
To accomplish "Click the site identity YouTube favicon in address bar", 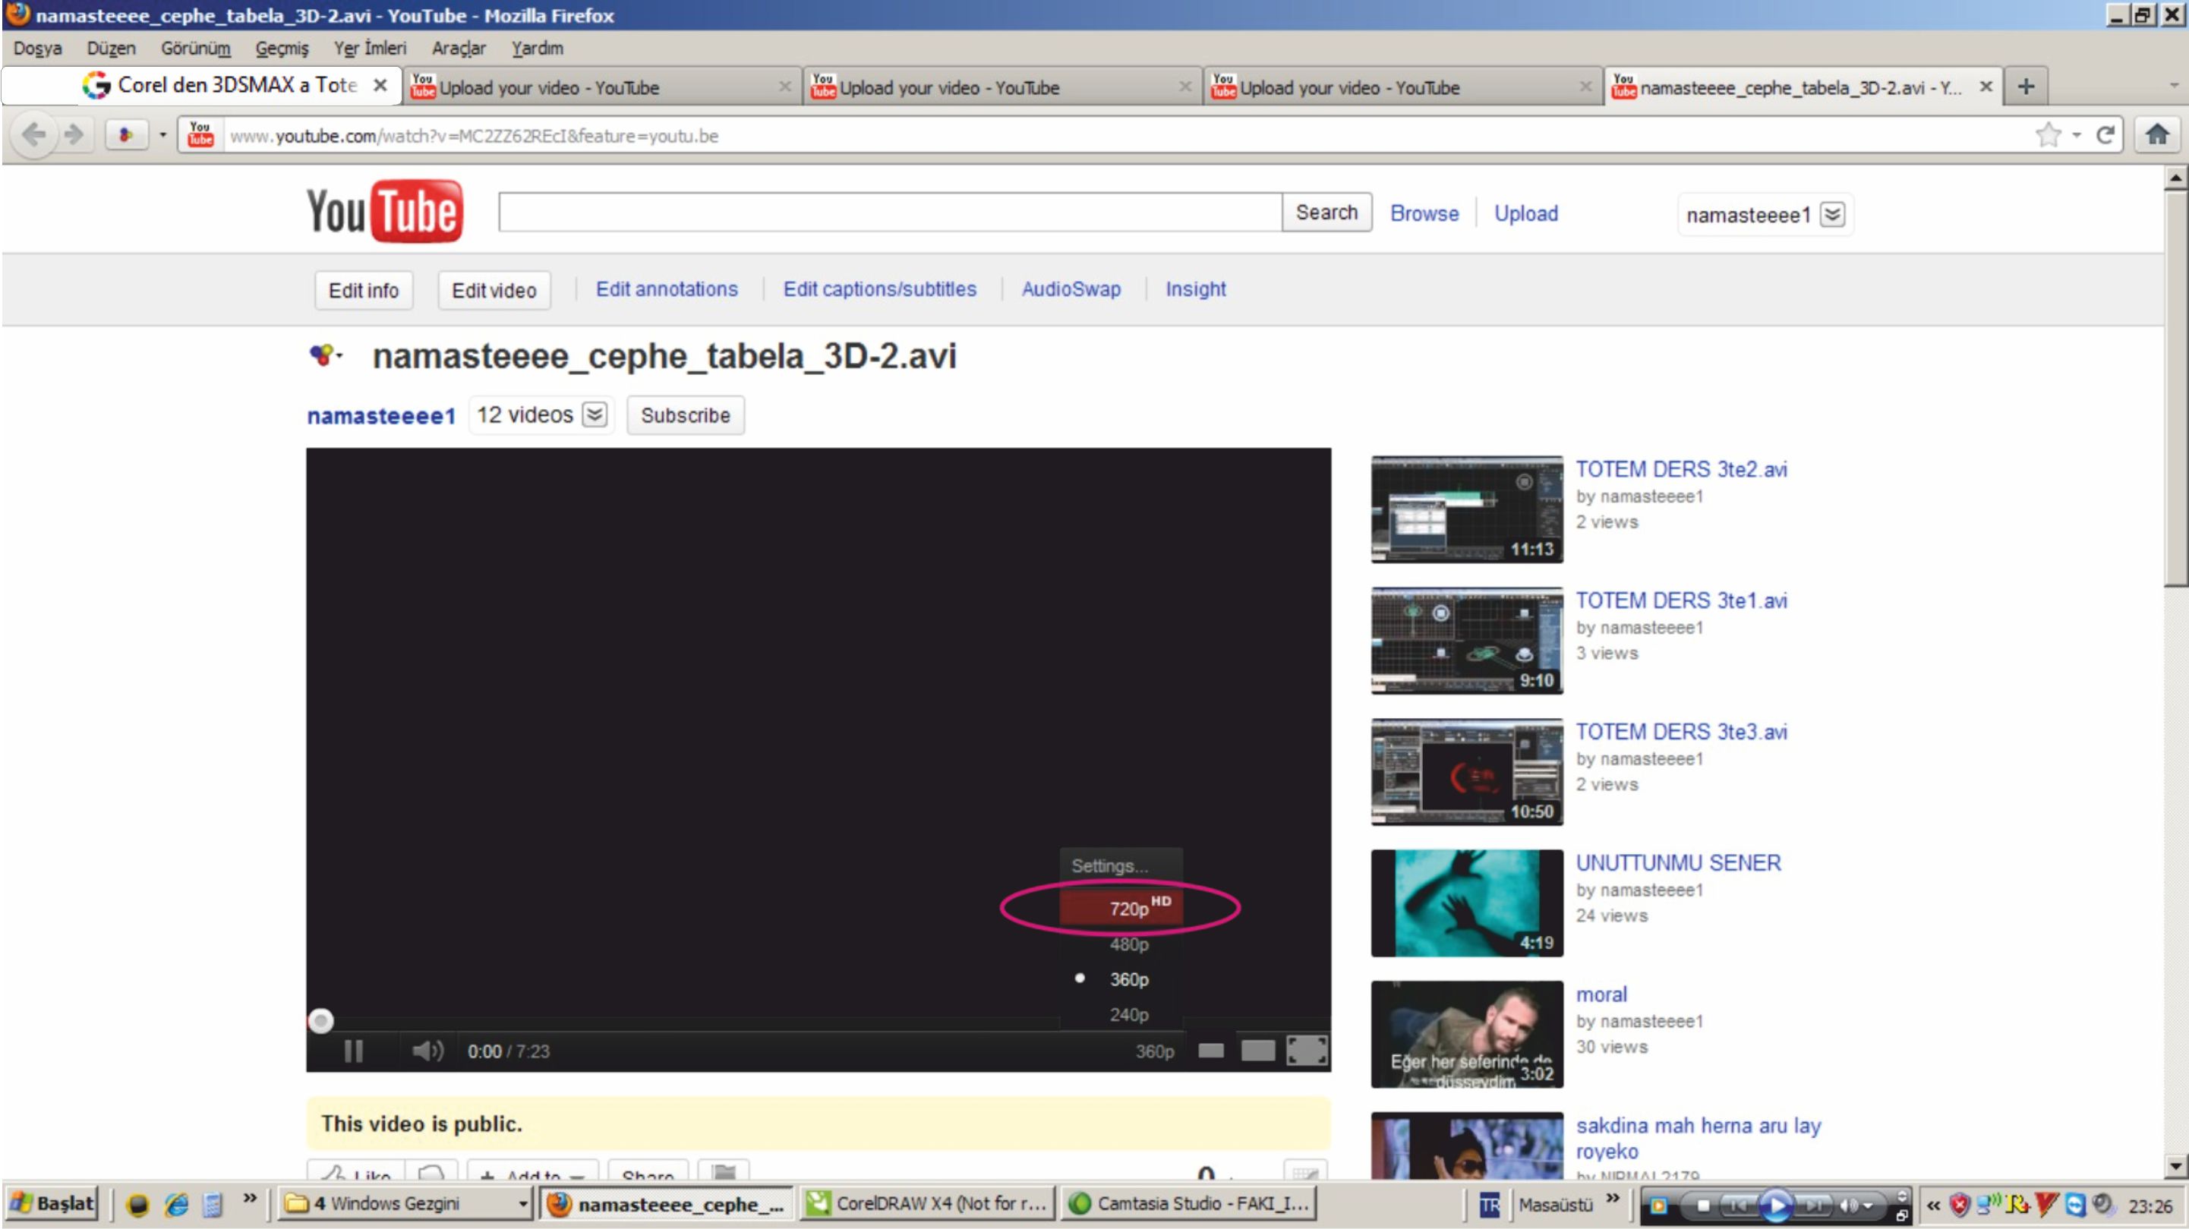I will [x=200, y=134].
